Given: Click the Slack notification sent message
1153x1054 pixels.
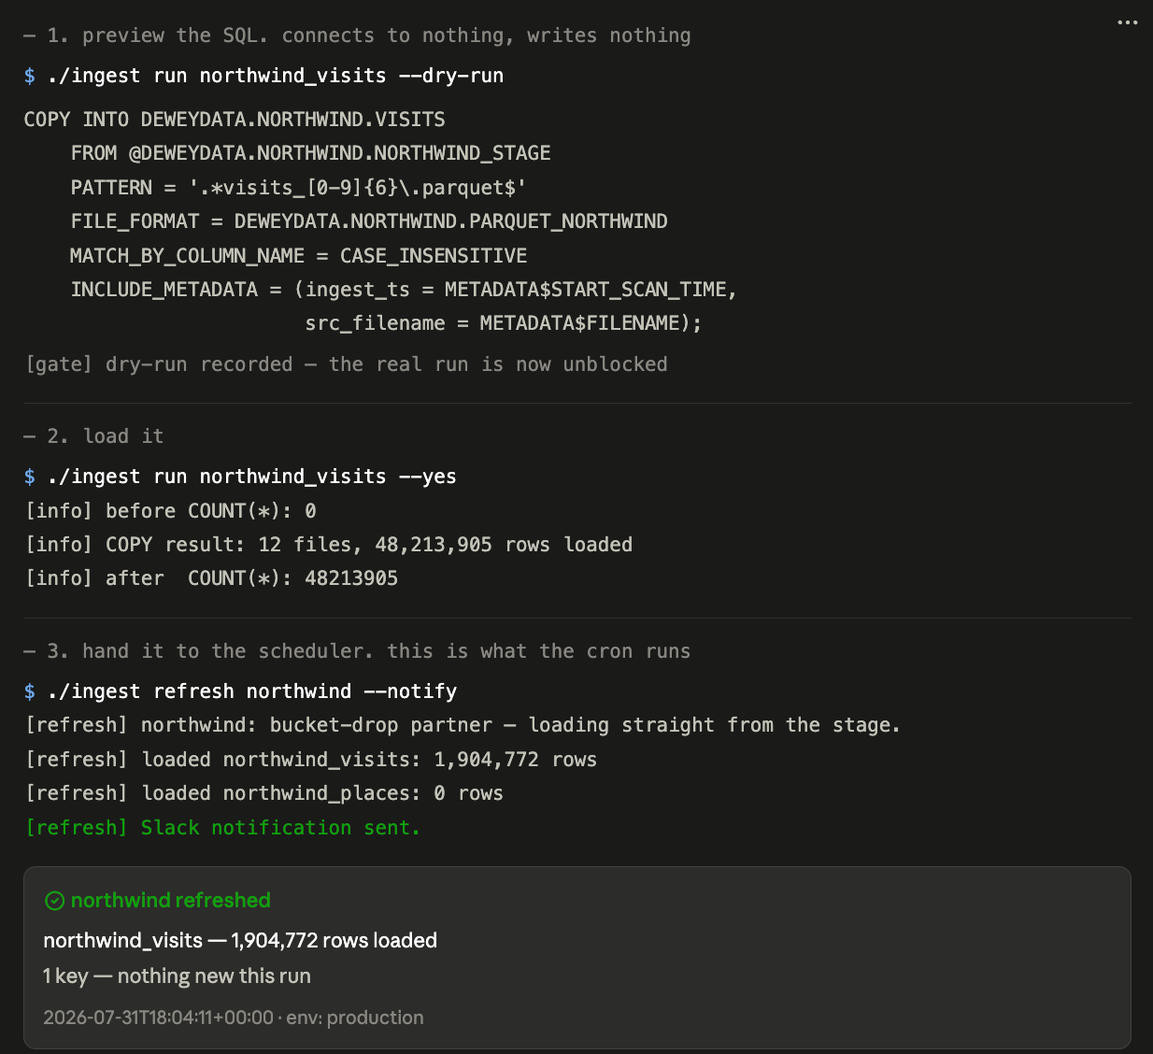Looking at the screenshot, I should [x=222, y=828].
